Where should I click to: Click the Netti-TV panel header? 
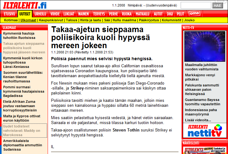(x=204, y=27)
